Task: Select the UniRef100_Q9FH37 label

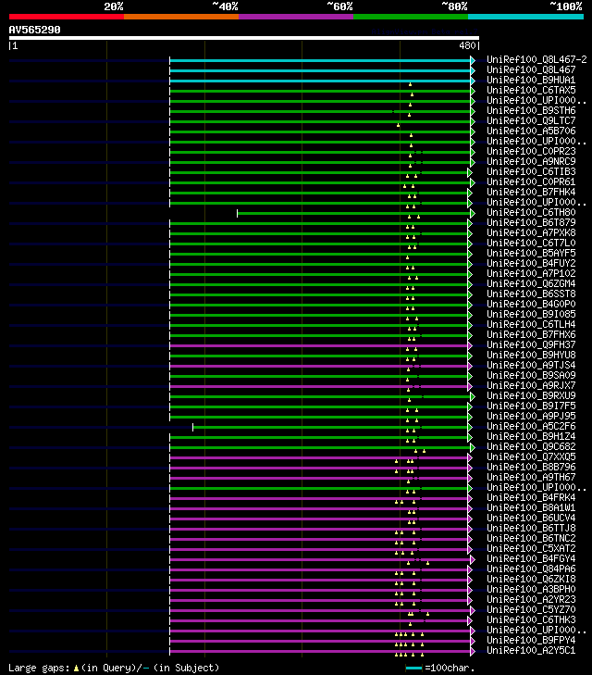Action: 531,344
